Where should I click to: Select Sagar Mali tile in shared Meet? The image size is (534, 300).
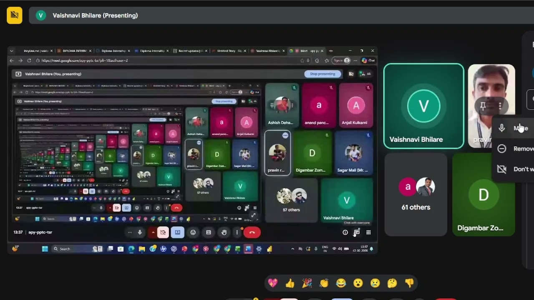coord(354,153)
